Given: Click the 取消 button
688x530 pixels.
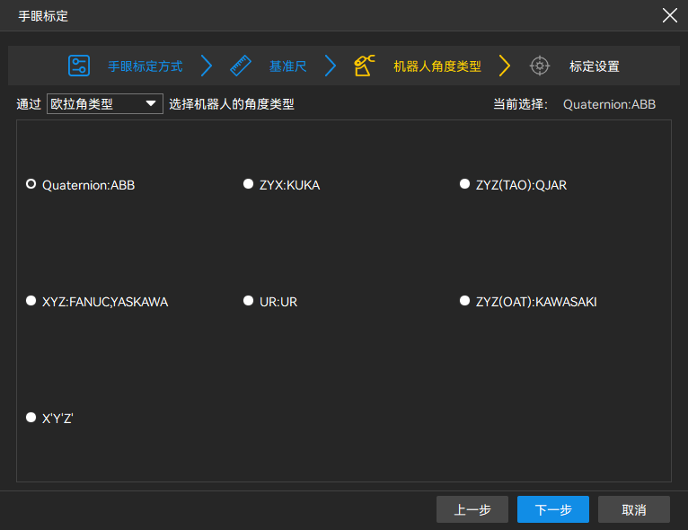Looking at the screenshot, I should pyautogui.click(x=633, y=509).
